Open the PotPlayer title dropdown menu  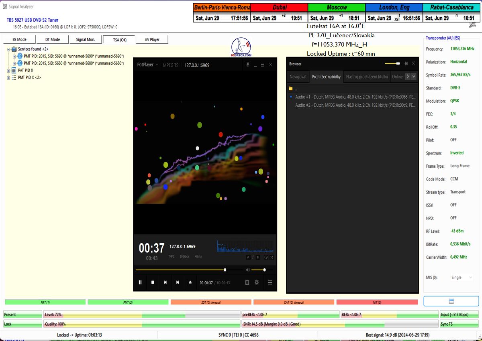pos(147,65)
